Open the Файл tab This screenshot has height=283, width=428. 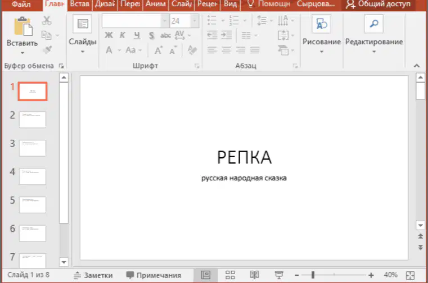[21, 4]
